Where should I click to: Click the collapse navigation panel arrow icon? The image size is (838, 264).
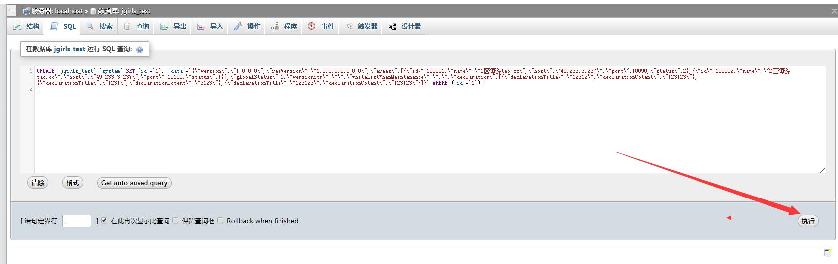pyautogui.click(x=11, y=10)
